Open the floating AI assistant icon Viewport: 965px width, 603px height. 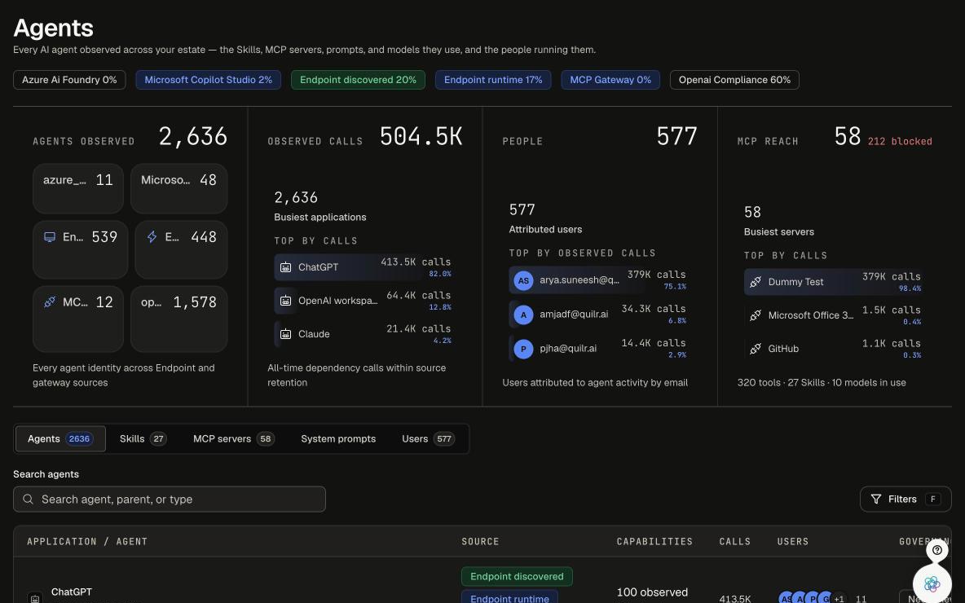click(932, 583)
